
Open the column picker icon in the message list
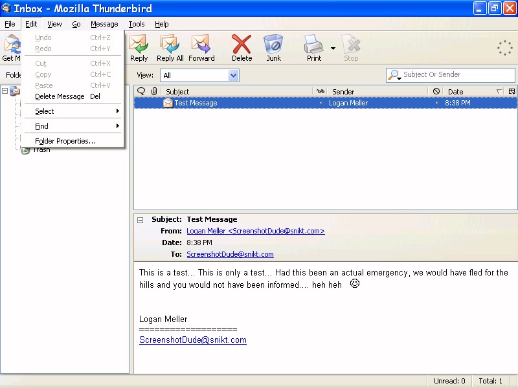click(512, 91)
